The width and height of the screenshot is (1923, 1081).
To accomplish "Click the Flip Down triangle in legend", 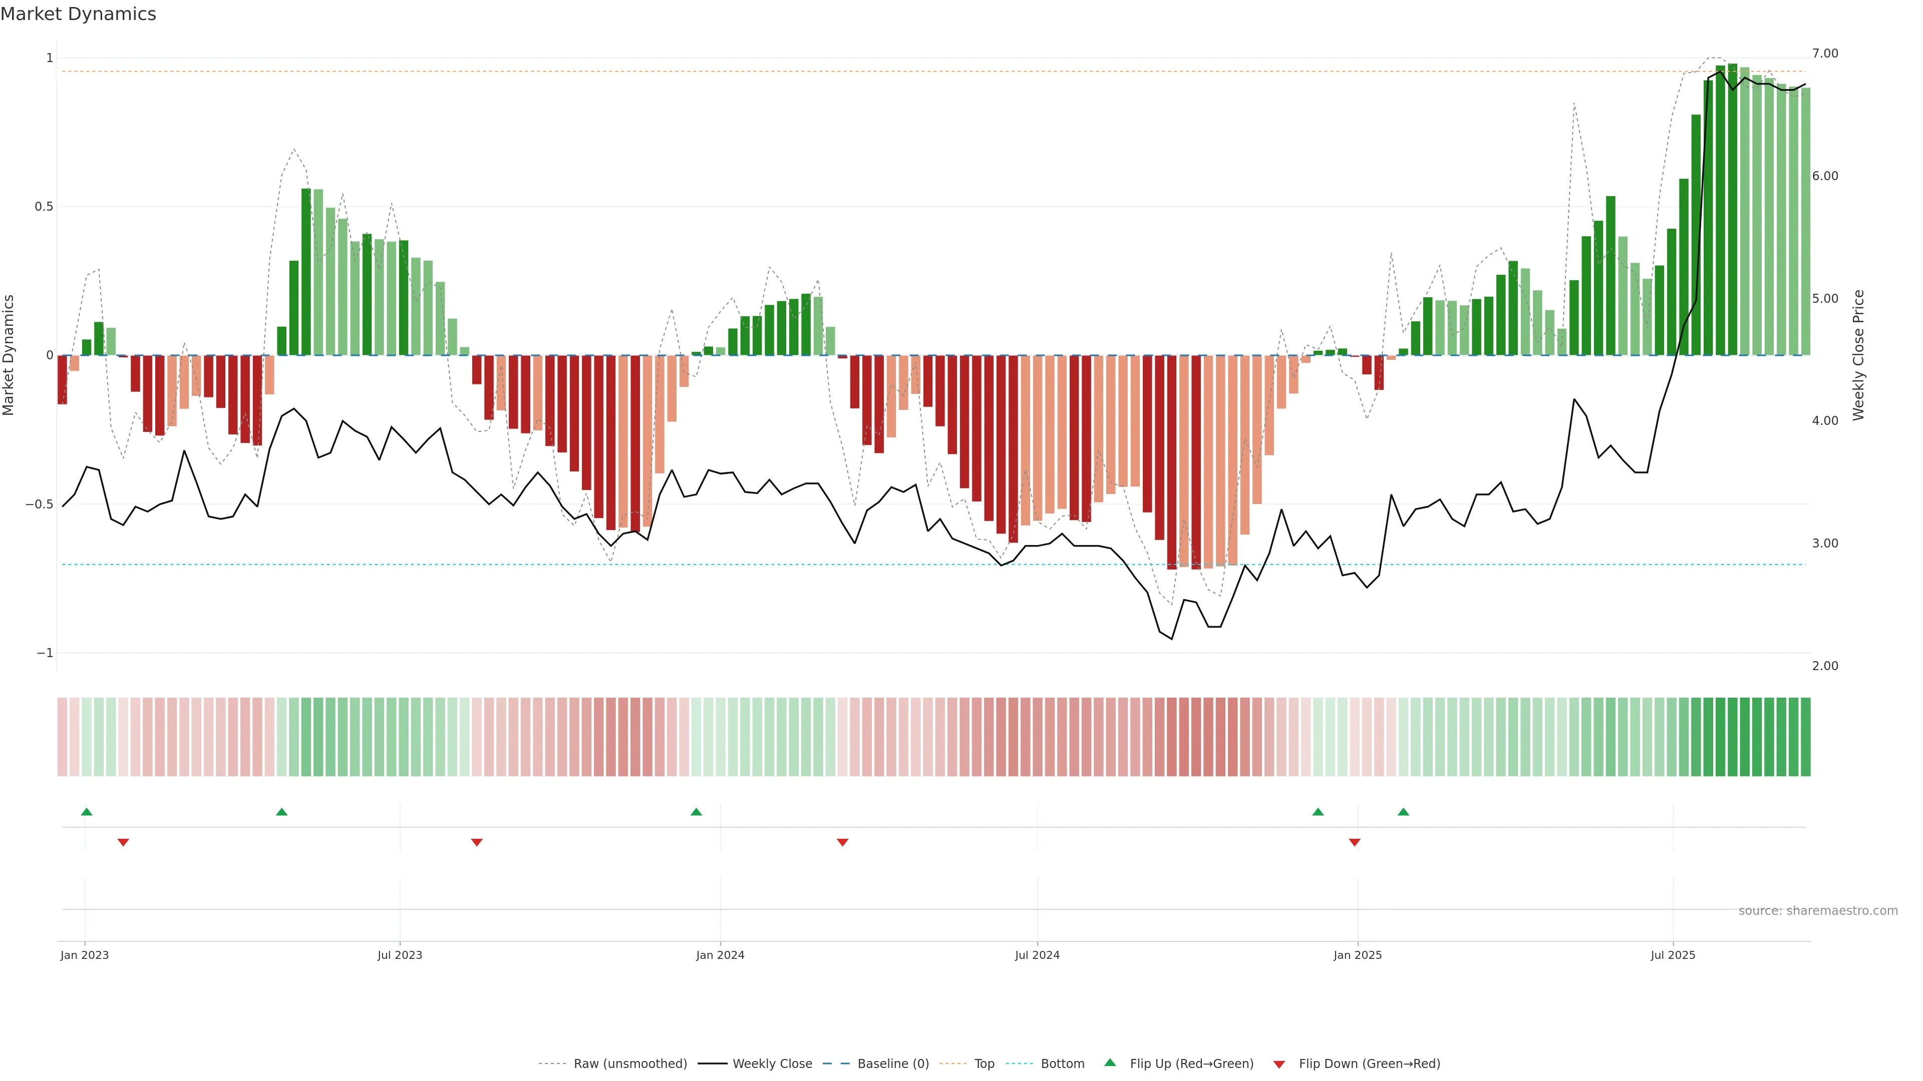I will pos(1279,1064).
